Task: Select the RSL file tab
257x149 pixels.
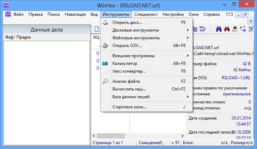Action: click(x=97, y=38)
